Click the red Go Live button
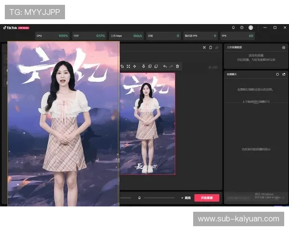Image resolution: width=289 pixels, height=231 pixels. click(207, 198)
